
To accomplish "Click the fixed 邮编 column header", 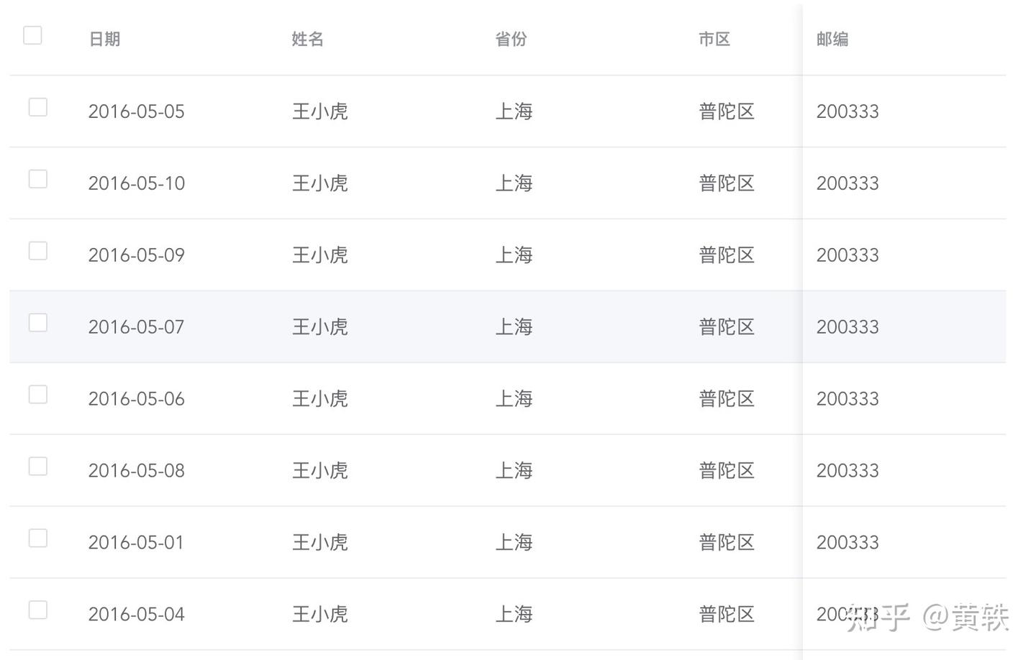I will tap(832, 39).
